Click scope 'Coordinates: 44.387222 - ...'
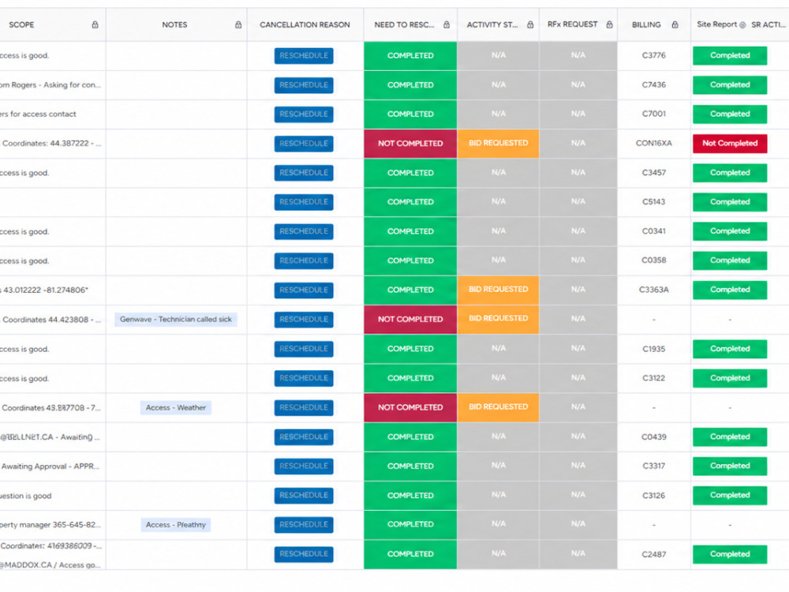Viewport: 789px width, 592px height. tap(52, 144)
